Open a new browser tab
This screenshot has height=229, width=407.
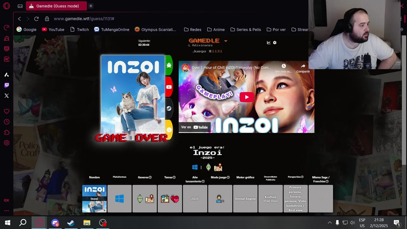pyautogui.click(x=91, y=6)
